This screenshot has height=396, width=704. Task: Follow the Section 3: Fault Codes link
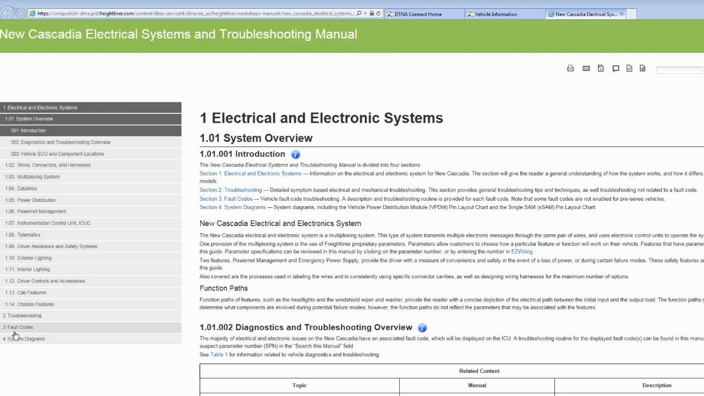[226, 199]
